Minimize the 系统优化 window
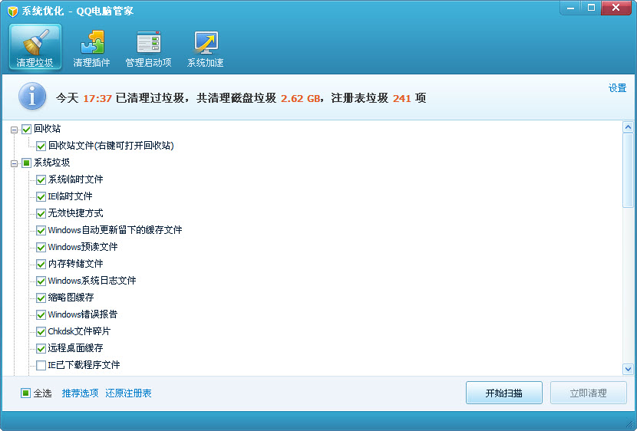 tap(571, 8)
